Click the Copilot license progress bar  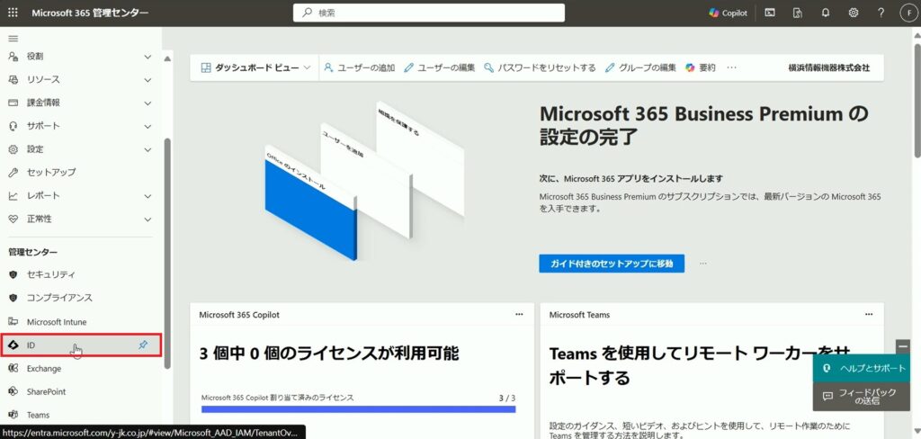tap(358, 409)
